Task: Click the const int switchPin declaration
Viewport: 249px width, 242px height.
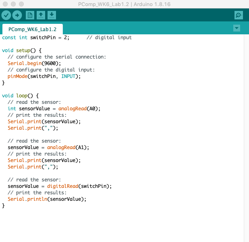Action: click(x=35, y=38)
